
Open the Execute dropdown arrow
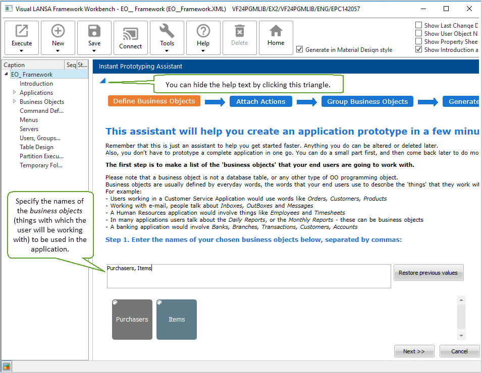[22, 50]
